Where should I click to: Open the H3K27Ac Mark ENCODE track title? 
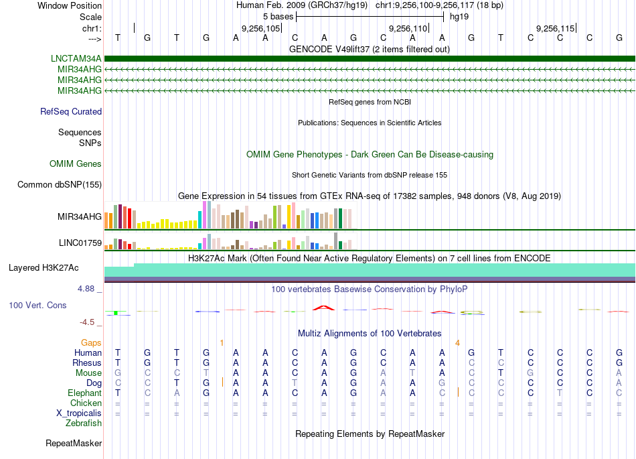(370, 259)
